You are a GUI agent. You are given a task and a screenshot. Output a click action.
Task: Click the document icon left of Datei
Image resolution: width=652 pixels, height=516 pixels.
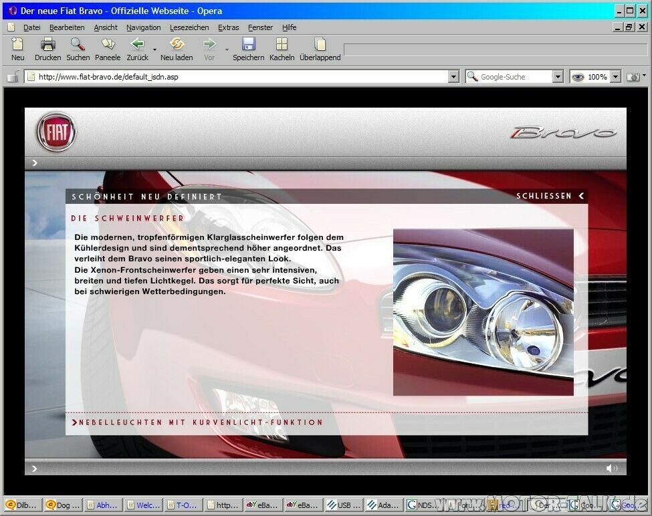click(x=11, y=27)
